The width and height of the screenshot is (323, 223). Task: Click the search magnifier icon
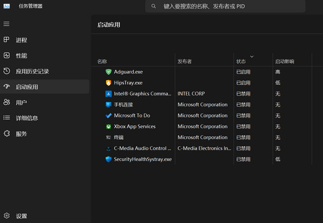click(x=153, y=6)
